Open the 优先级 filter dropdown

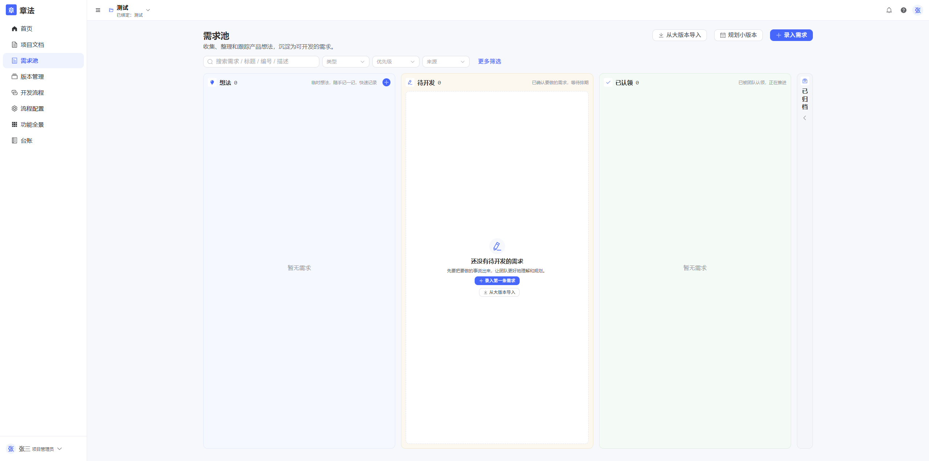click(396, 62)
